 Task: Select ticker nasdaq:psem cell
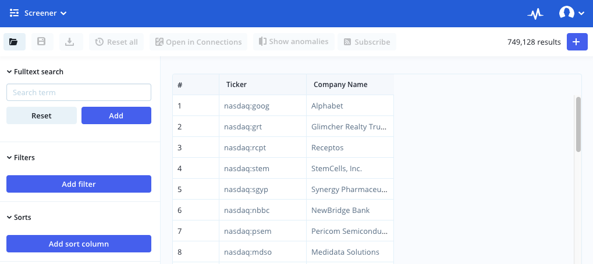pyautogui.click(x=263, y=231)
